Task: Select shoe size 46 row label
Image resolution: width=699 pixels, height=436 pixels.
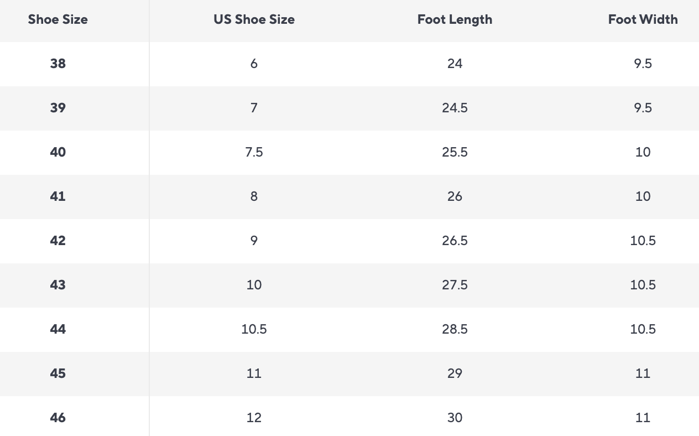Action: pos(58,418)
